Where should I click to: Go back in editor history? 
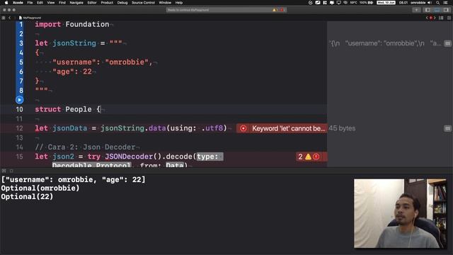(x=9, y=18)
